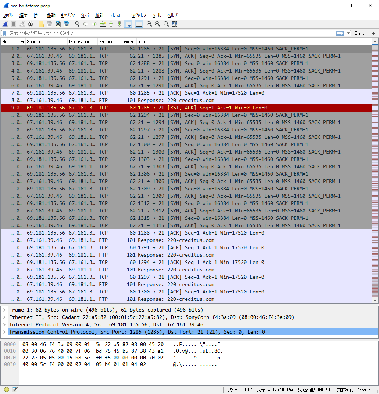Open expert information circle in status bar
The width and height of the screenshot is (379, 394).
[7, 390]
